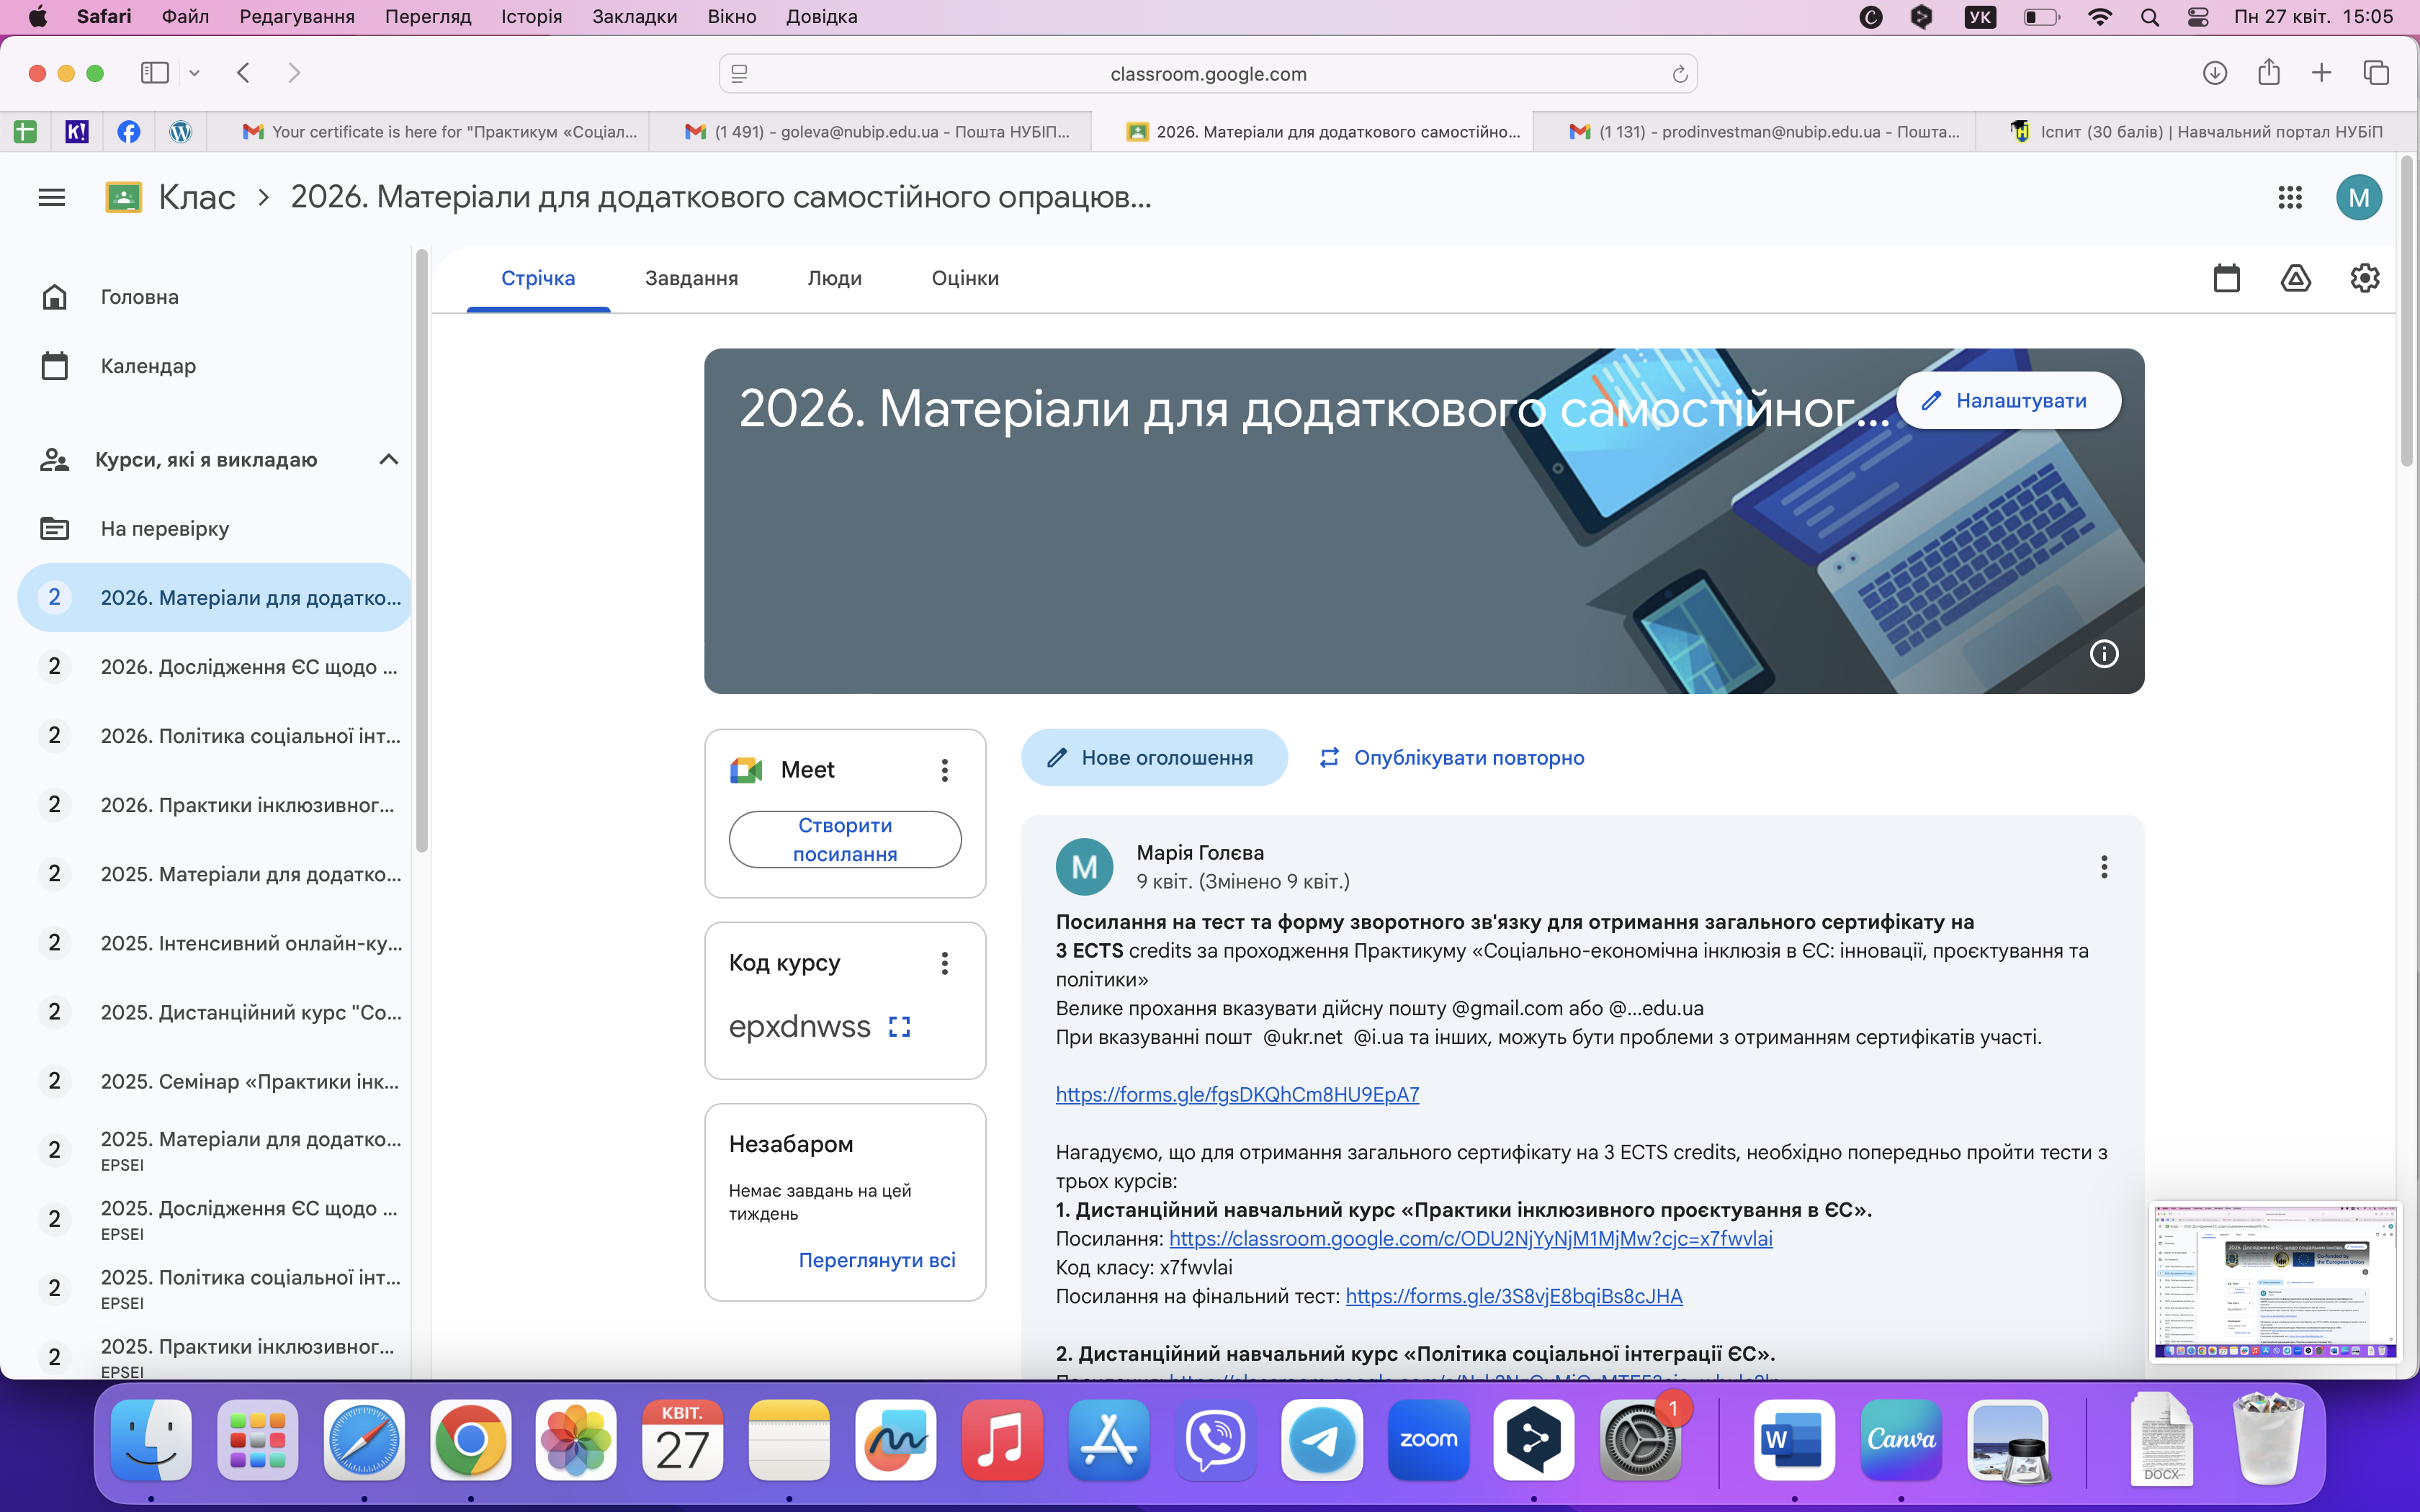This screenshot has height=1512, width=2420.
Task: Click the "Нове оголошення" button
Action: click(x=1154, y=758)
